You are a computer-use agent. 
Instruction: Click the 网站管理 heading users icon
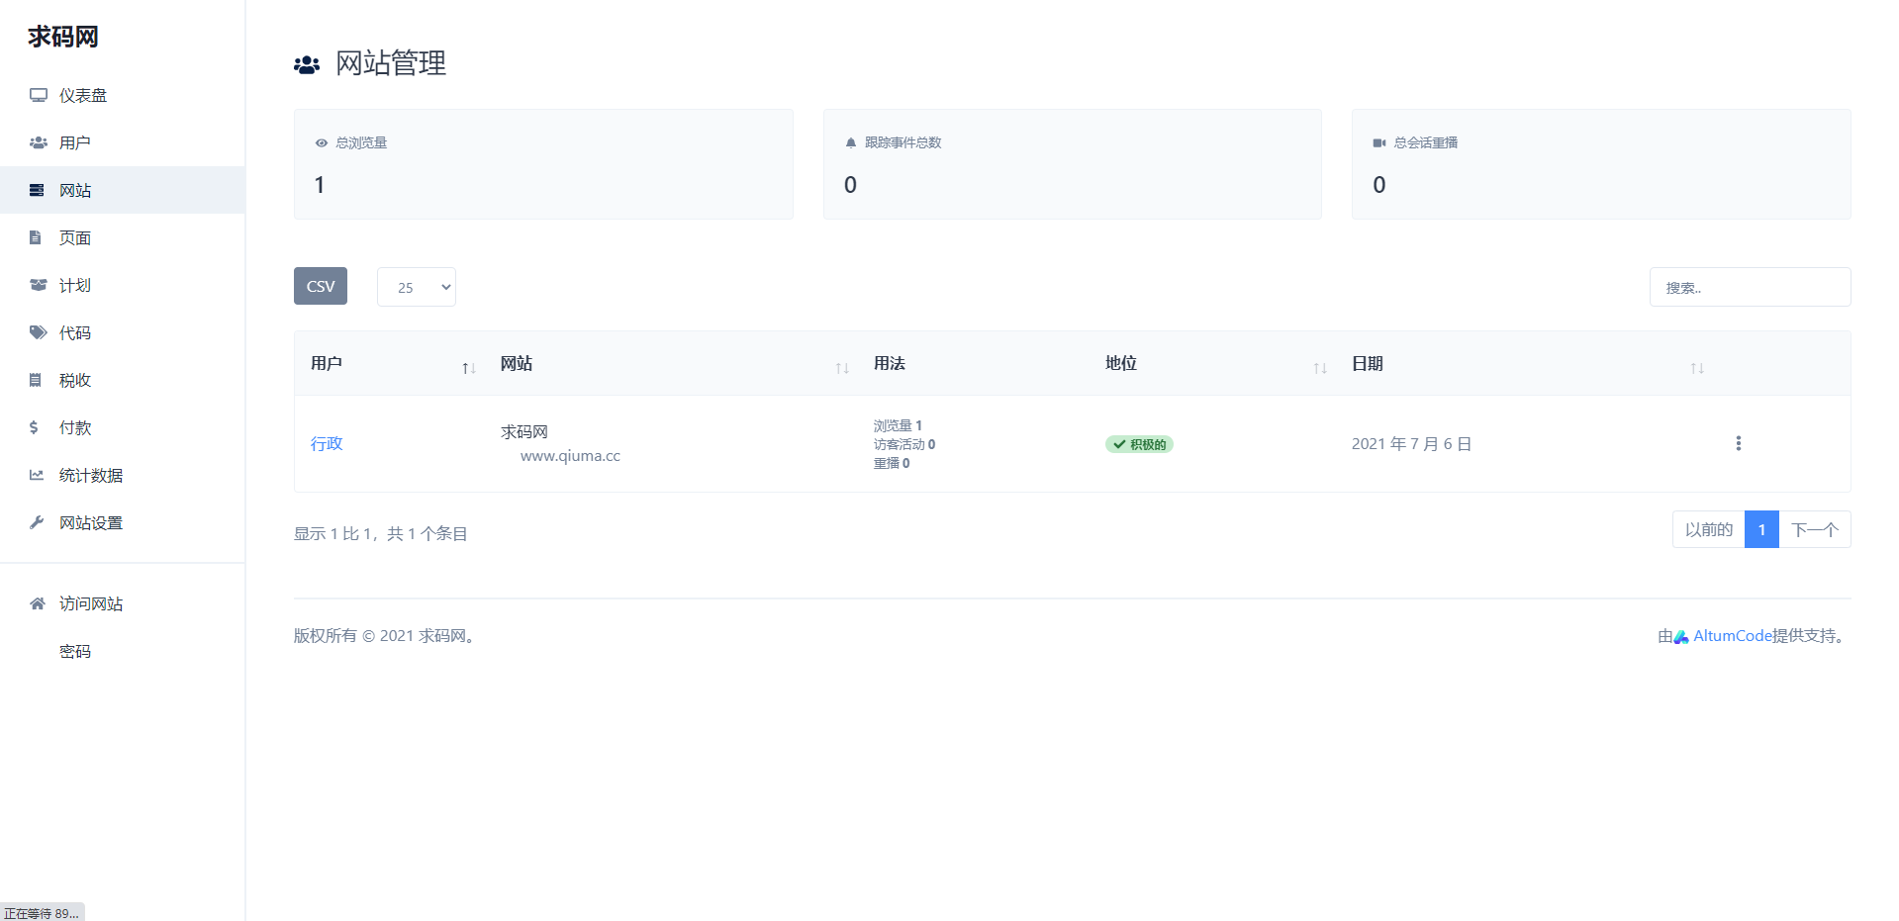tap(307, 65)
